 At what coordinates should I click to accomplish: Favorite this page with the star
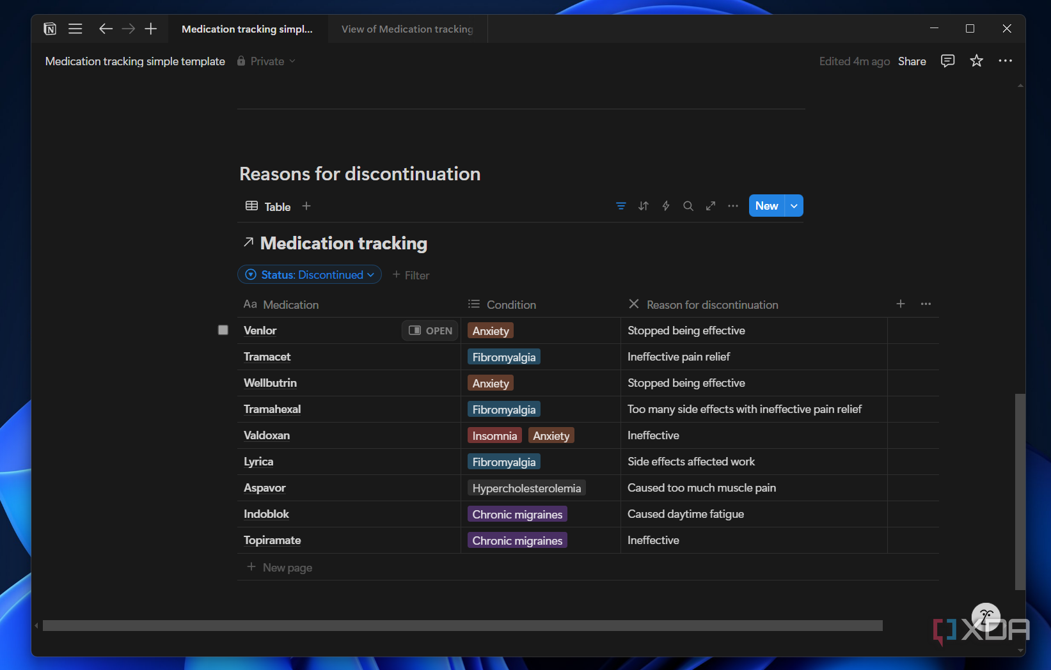pos(977,61)
